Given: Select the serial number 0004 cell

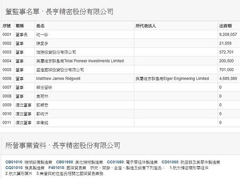Looking at the screenshot, I should (7, 61).
